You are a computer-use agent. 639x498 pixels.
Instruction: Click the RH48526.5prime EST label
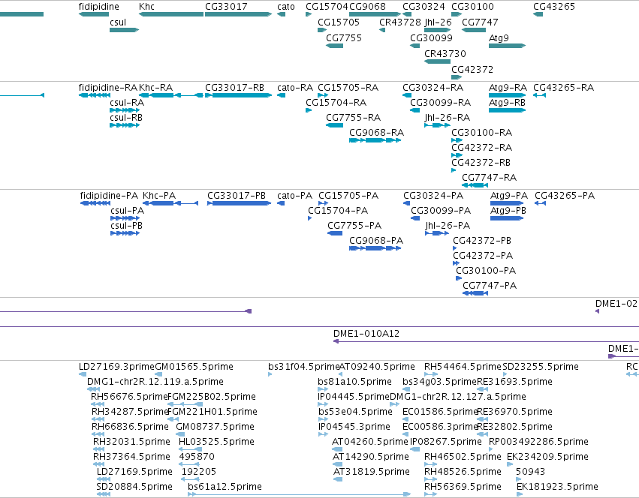(x=463, y=472)
